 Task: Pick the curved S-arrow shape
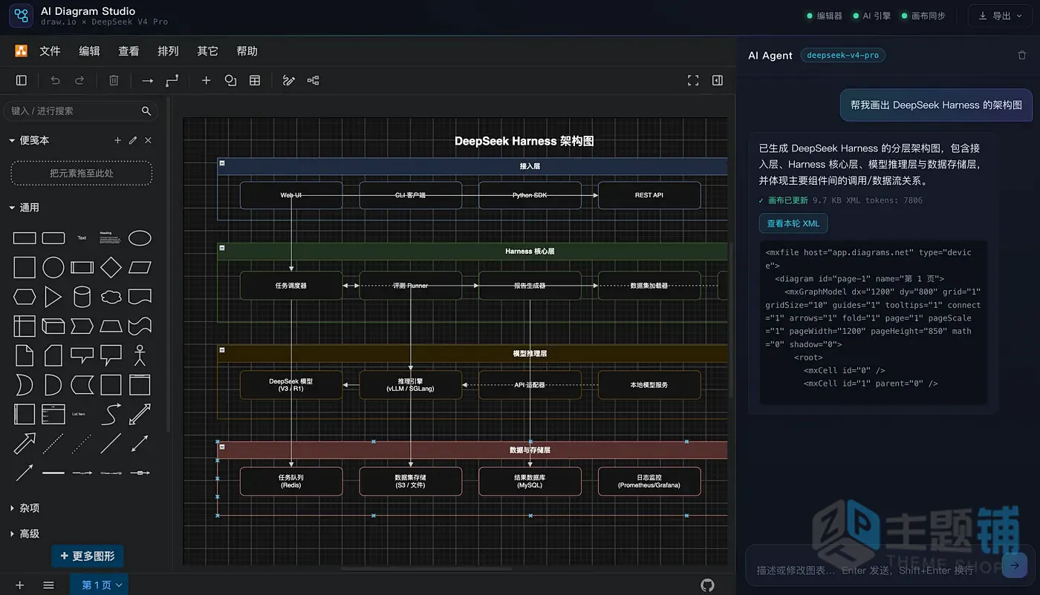(x=111, y=414)
